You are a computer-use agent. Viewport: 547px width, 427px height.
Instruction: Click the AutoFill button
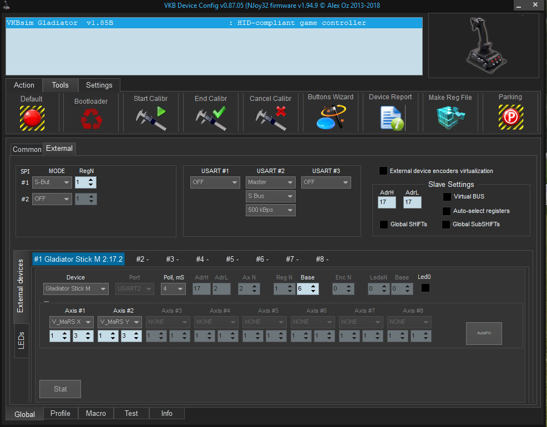(484, 333)
